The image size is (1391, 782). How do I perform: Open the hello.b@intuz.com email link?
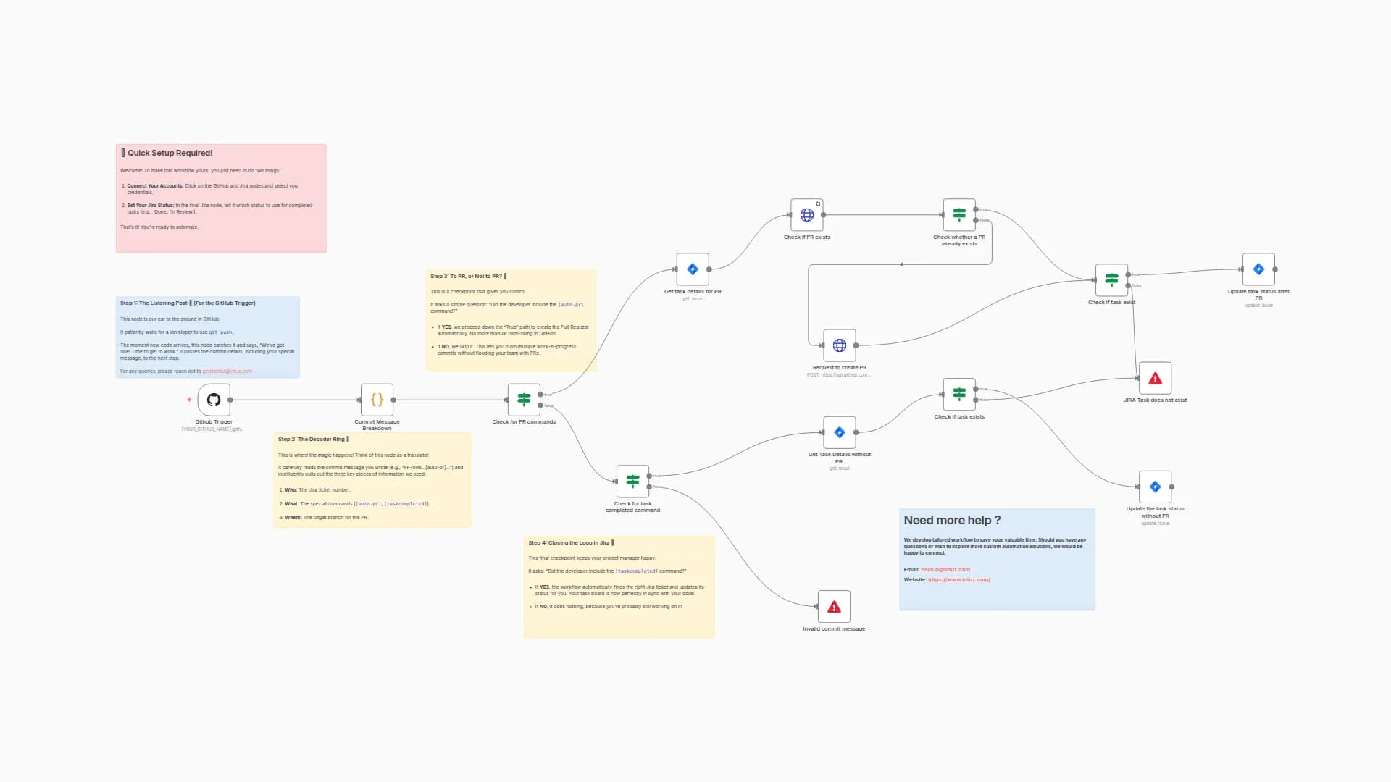944,569
